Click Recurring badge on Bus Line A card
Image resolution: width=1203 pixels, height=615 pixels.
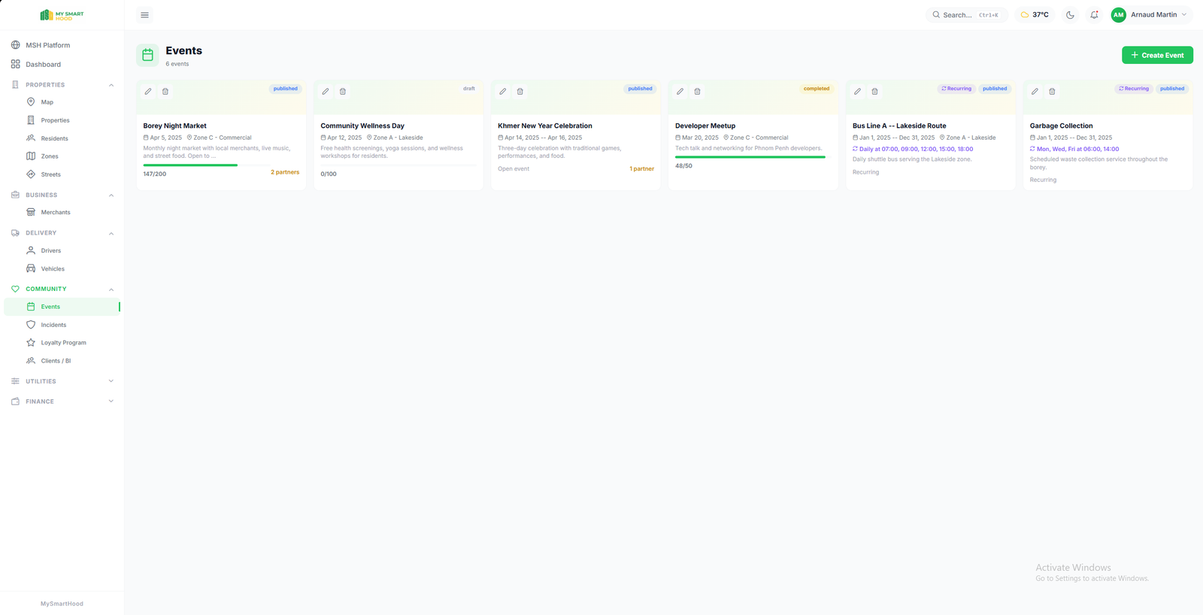(956, 89)
